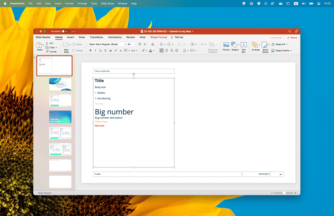
Task: Click the Paste clipboard icon
Action: [x=39, y=45]
